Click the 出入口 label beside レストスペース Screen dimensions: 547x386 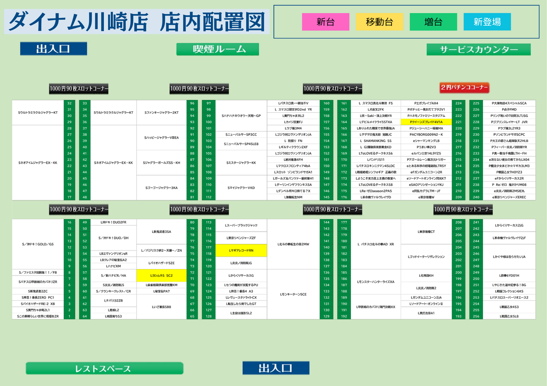276,368
